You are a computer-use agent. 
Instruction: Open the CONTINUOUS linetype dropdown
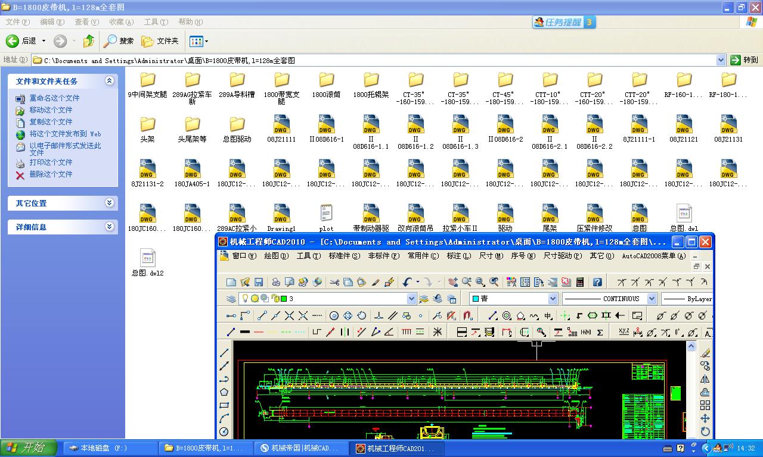652,299
